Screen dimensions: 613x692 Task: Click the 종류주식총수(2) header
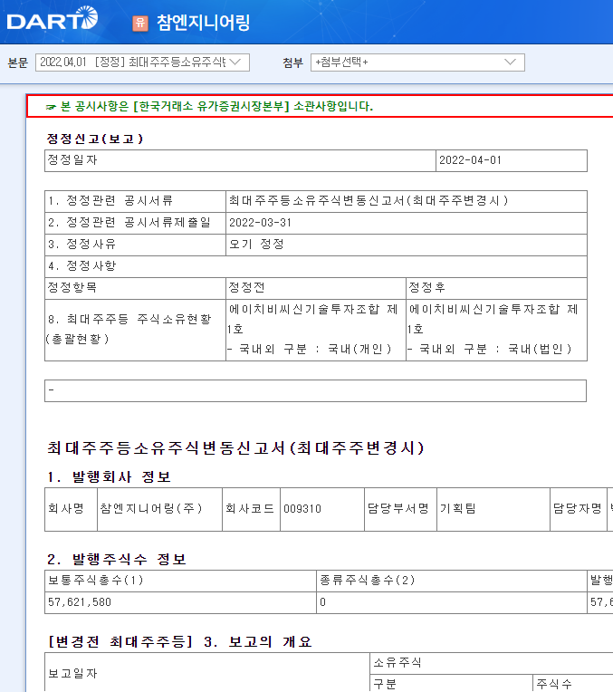click(x=452, y=581)
